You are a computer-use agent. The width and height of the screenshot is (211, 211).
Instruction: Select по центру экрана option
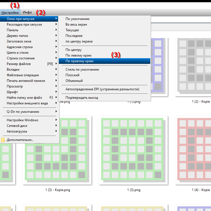(x=104, y=41)
